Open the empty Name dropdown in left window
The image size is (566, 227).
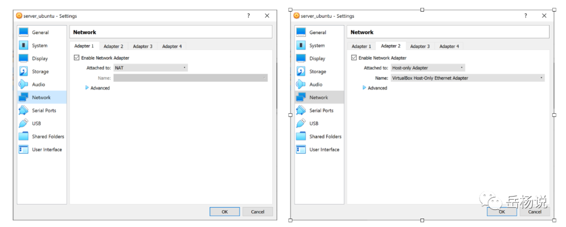coord(191,78)
